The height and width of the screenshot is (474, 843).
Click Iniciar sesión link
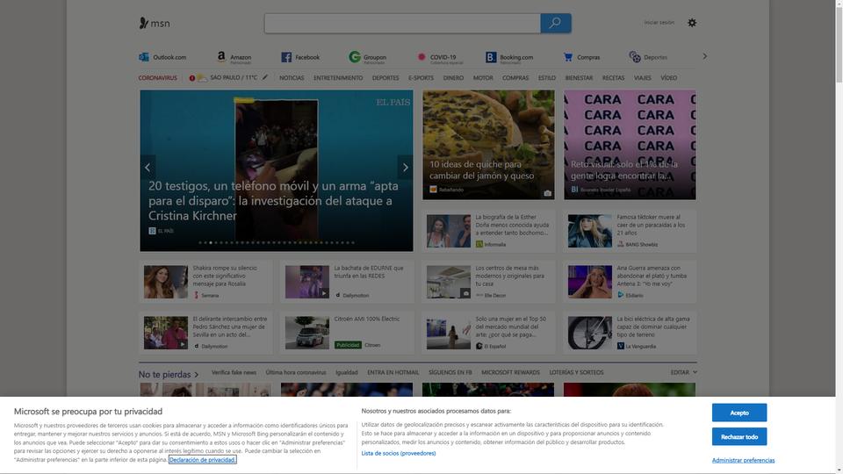[659, 23]
